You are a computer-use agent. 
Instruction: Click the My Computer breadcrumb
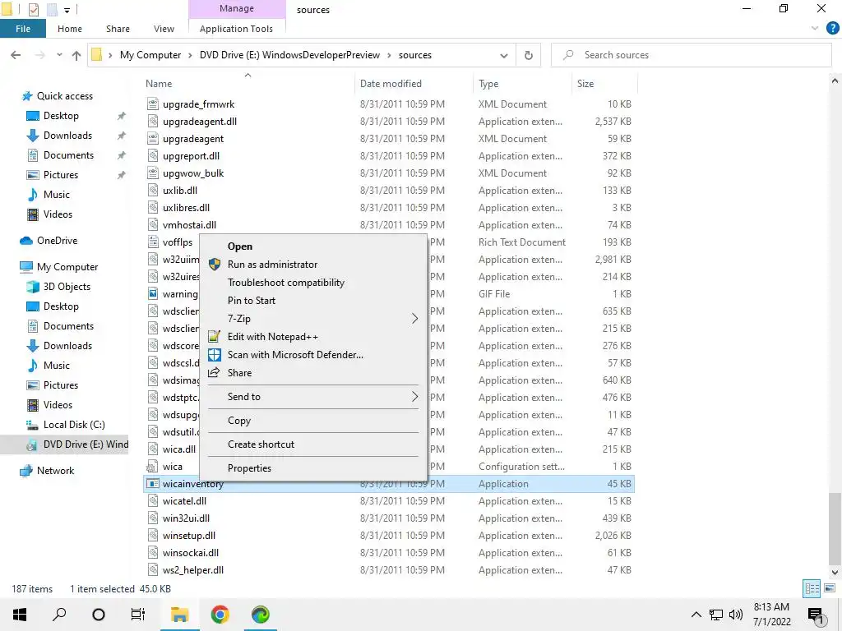pos(150,55)
